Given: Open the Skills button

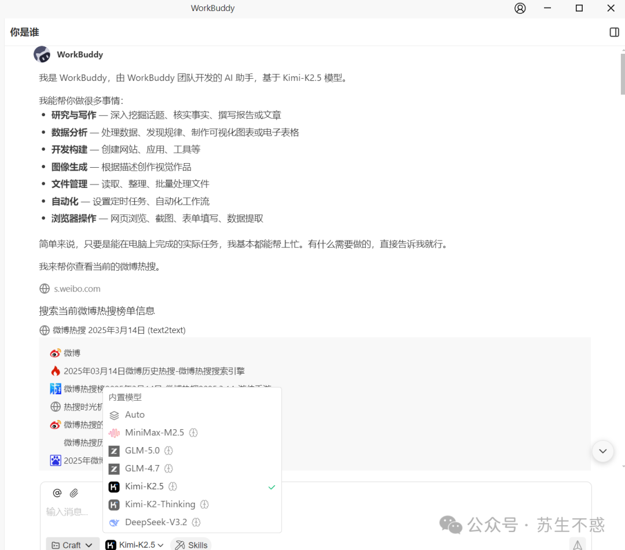Looking at the screenshot, I should point(192,544).
